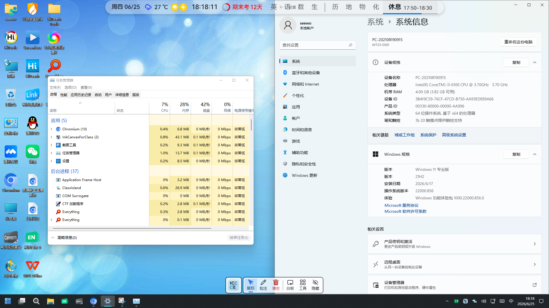
Task: Open the Chromium desktop shortcut
Action: [11, 183]
